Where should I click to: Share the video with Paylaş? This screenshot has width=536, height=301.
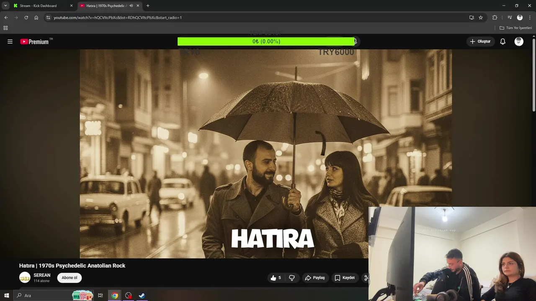pyautogui.click(x=315, y=278)
